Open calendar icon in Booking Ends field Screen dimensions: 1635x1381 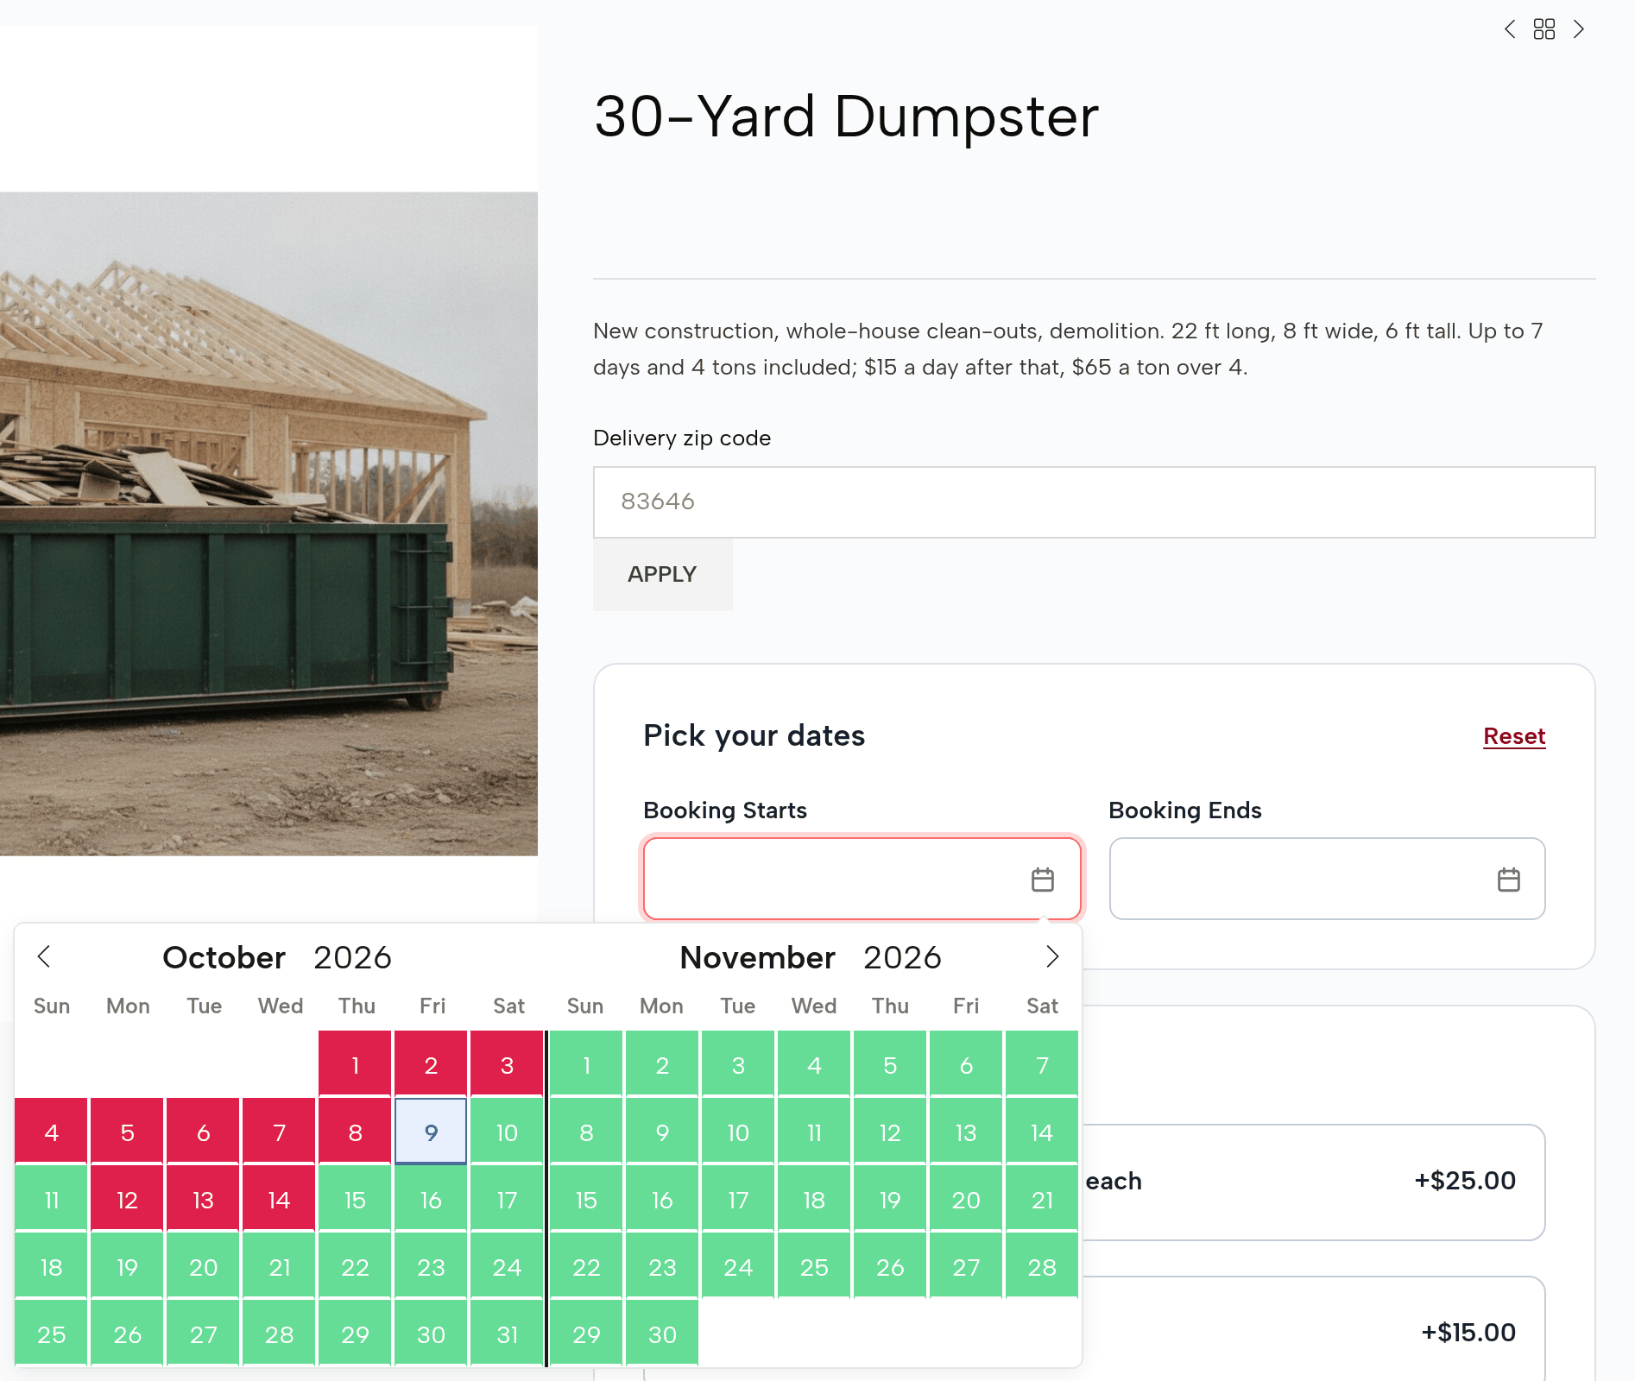point(1509,880)
